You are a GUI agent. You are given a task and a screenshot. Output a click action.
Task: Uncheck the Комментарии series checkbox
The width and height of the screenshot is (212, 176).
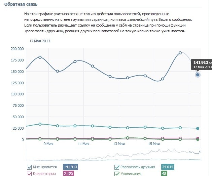coord(29,174)
